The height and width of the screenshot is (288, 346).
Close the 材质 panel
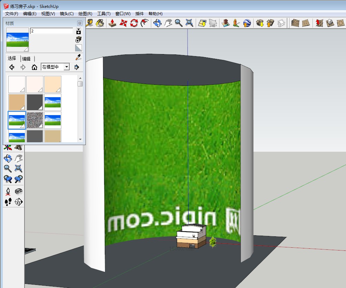(80, 23)
